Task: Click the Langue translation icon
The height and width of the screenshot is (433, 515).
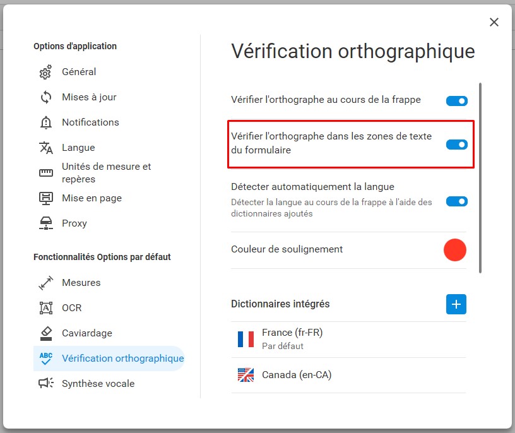Action: tap(45, 148)
